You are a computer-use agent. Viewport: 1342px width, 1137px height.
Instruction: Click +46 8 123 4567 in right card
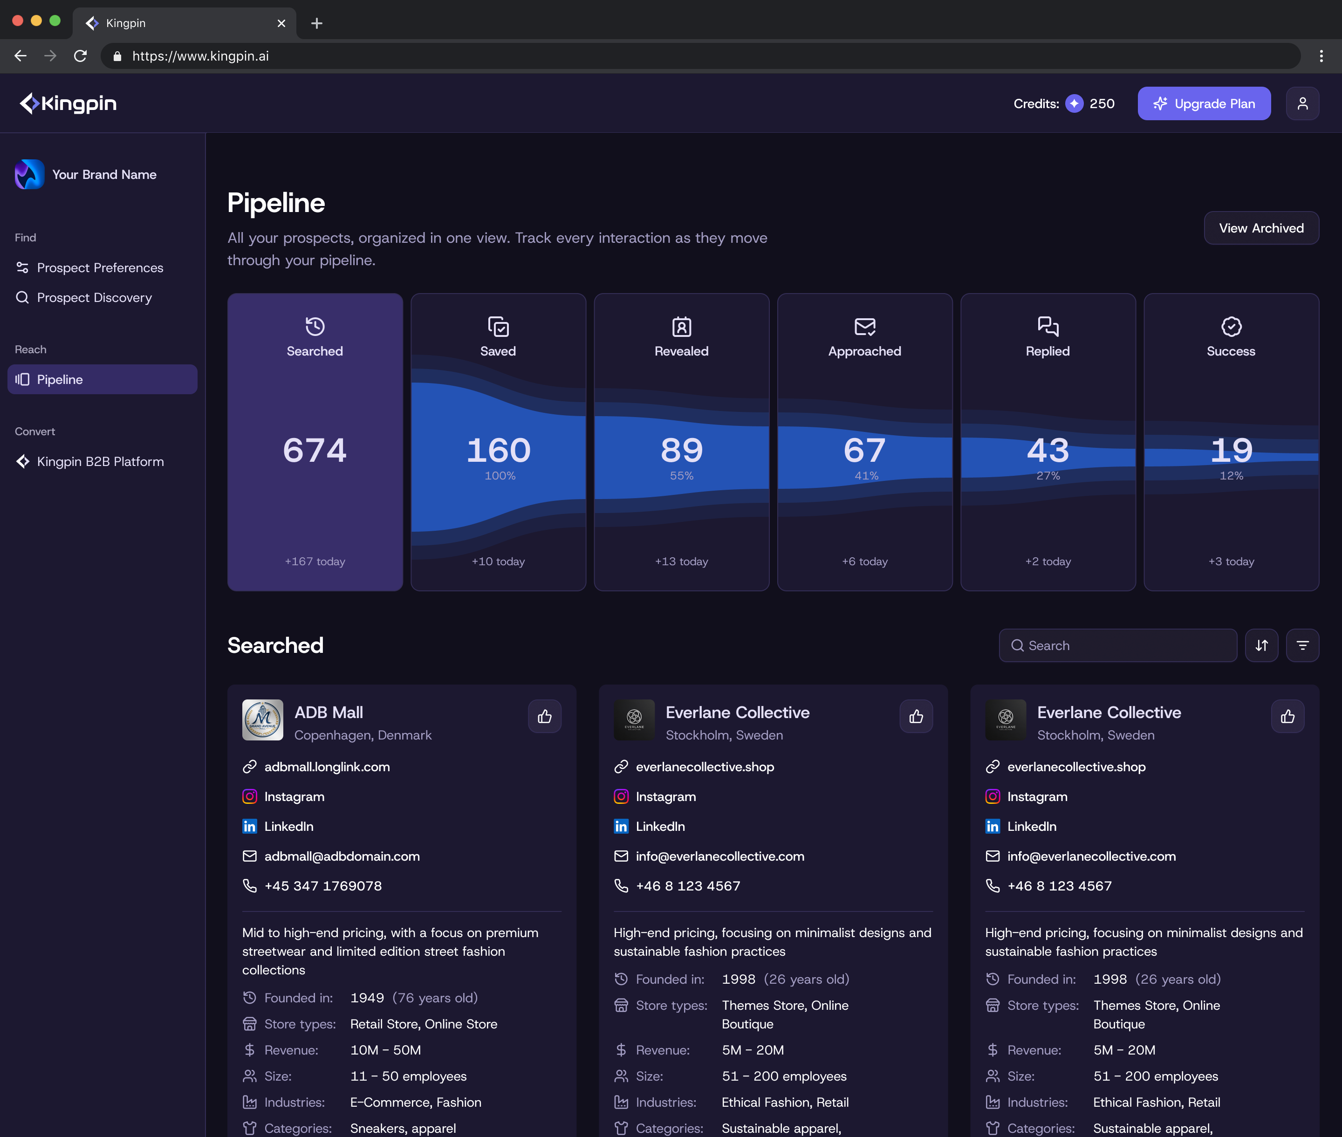tap(1059, 886)
